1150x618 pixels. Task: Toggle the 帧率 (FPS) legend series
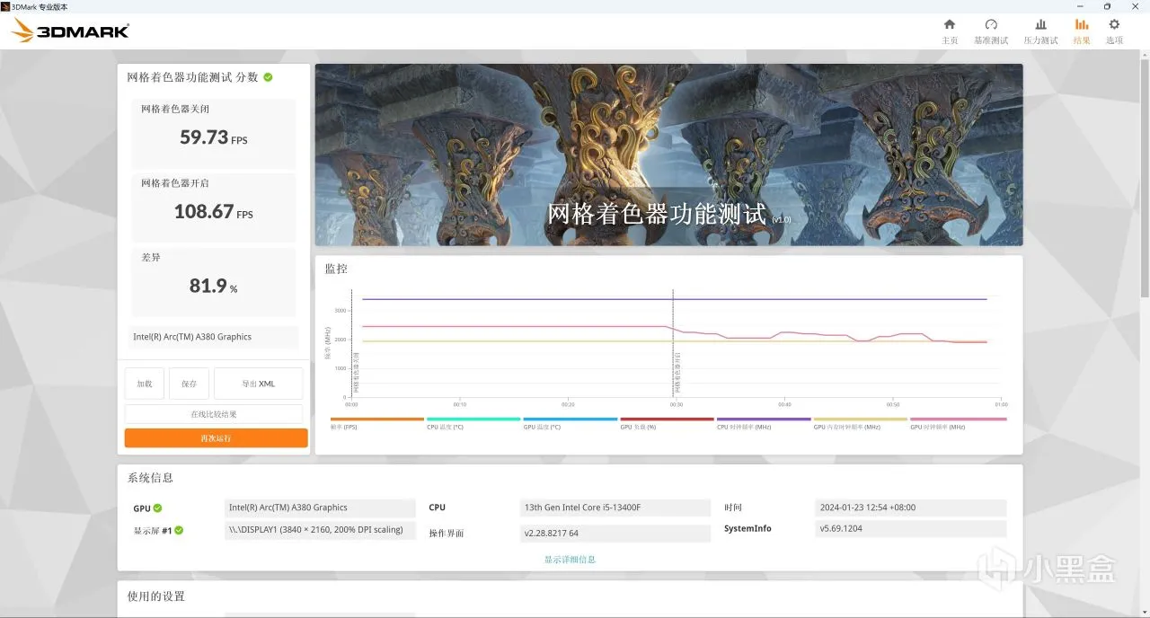376,422
